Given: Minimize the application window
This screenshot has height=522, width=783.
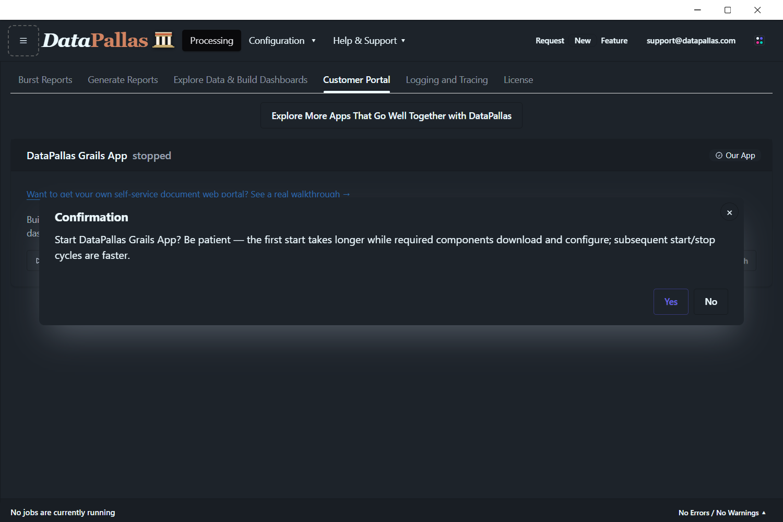Looking at the screenshot, I should (x=697, y=10).
